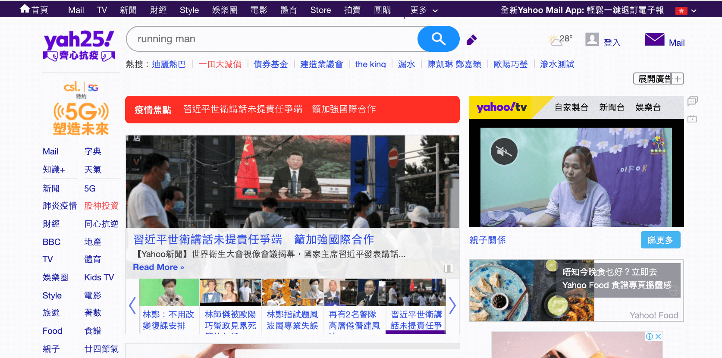Click the purple eraser icon beside search
The width and height of the screenshot is (722, 358).
pyautogui.click(x=472, y=40)
